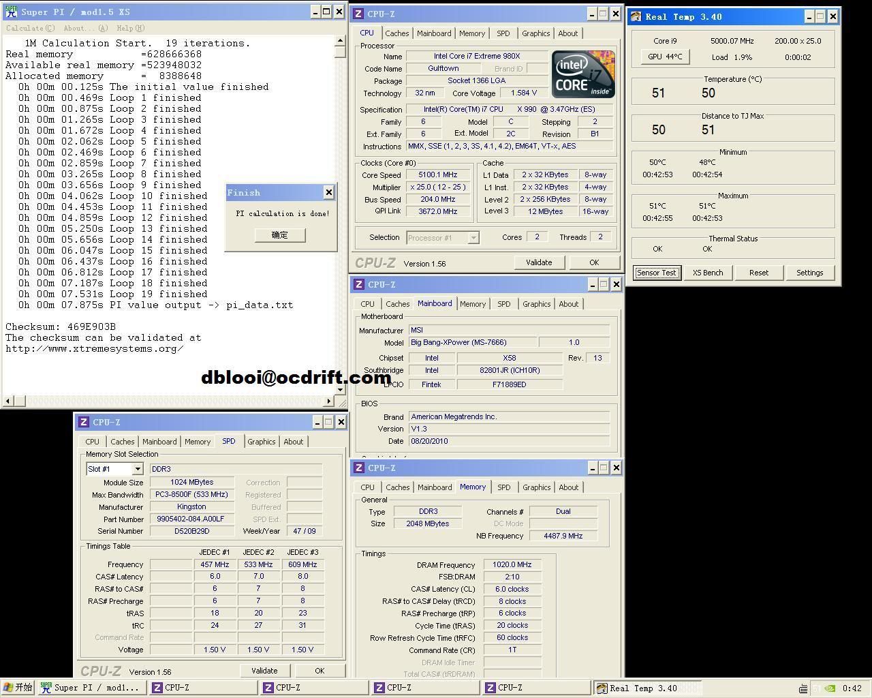The image size is (872, 698).
Task: Click the XS Bench button
Action: click(708, 273)
